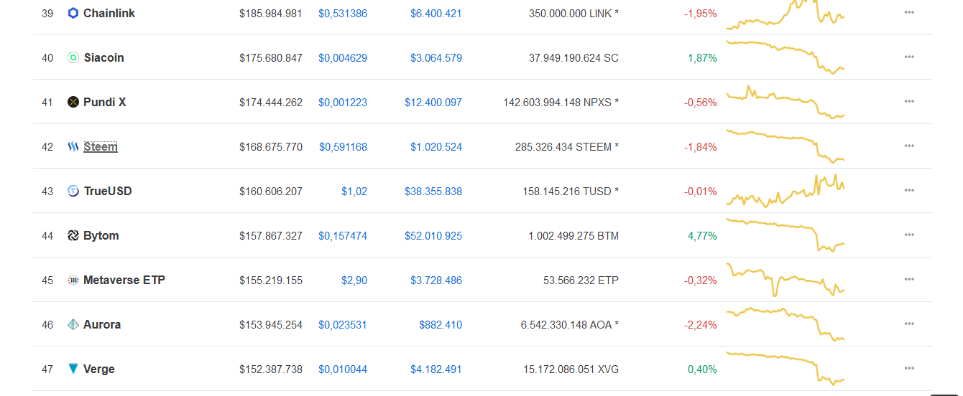Open the three-dot menu for Bytom
The height and width of the screenshot is (396, 963).
tap(909, 235)
